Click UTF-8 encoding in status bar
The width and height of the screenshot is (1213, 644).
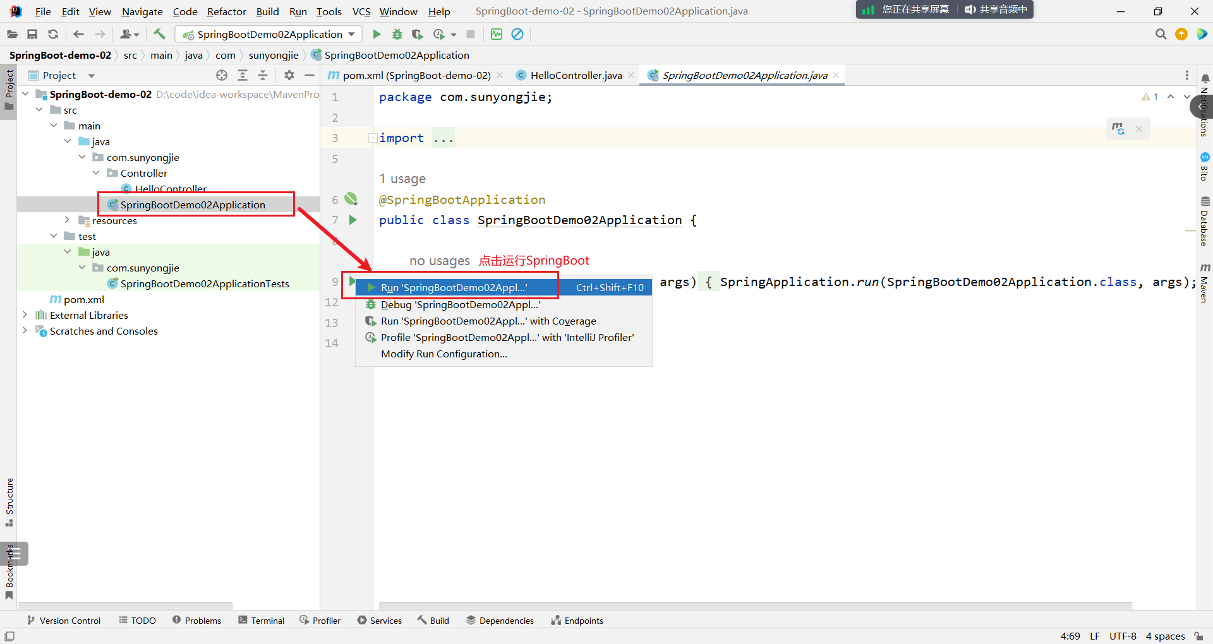[1123, 636]
